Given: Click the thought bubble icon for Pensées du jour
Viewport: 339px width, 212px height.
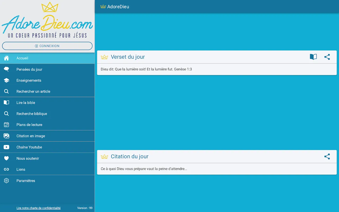Looking at the screenshot, I should click(x=6, y=69).
